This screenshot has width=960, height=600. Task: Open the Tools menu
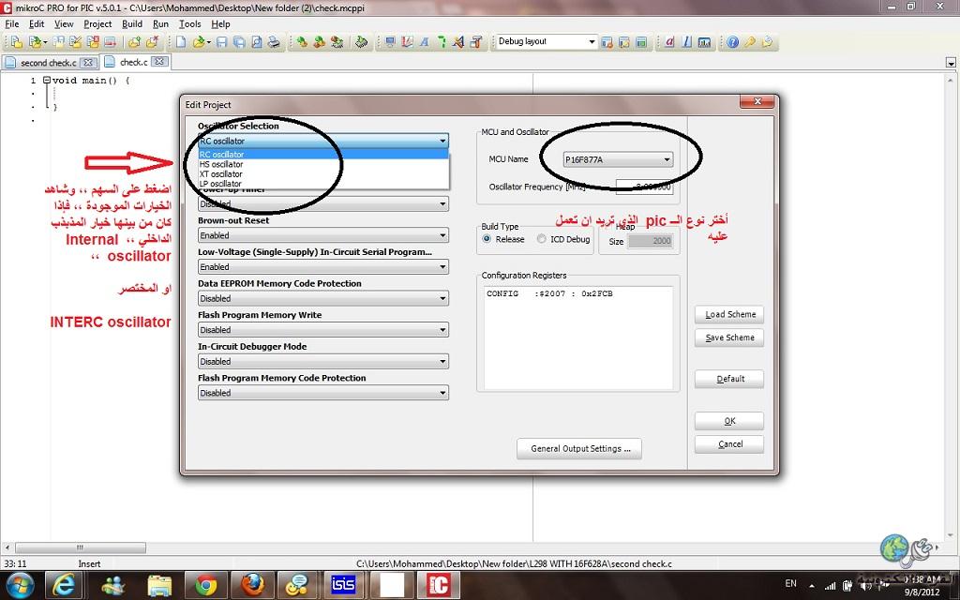coord(189,23)
